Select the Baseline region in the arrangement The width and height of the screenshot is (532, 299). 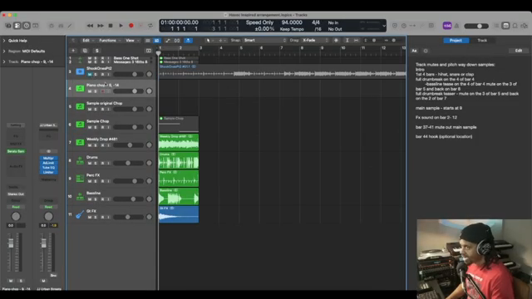click(179, 196)
